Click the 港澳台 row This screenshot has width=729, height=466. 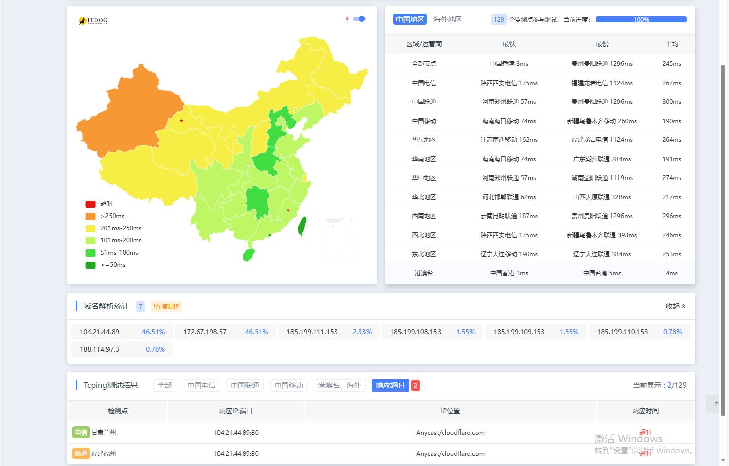[540, 273]
